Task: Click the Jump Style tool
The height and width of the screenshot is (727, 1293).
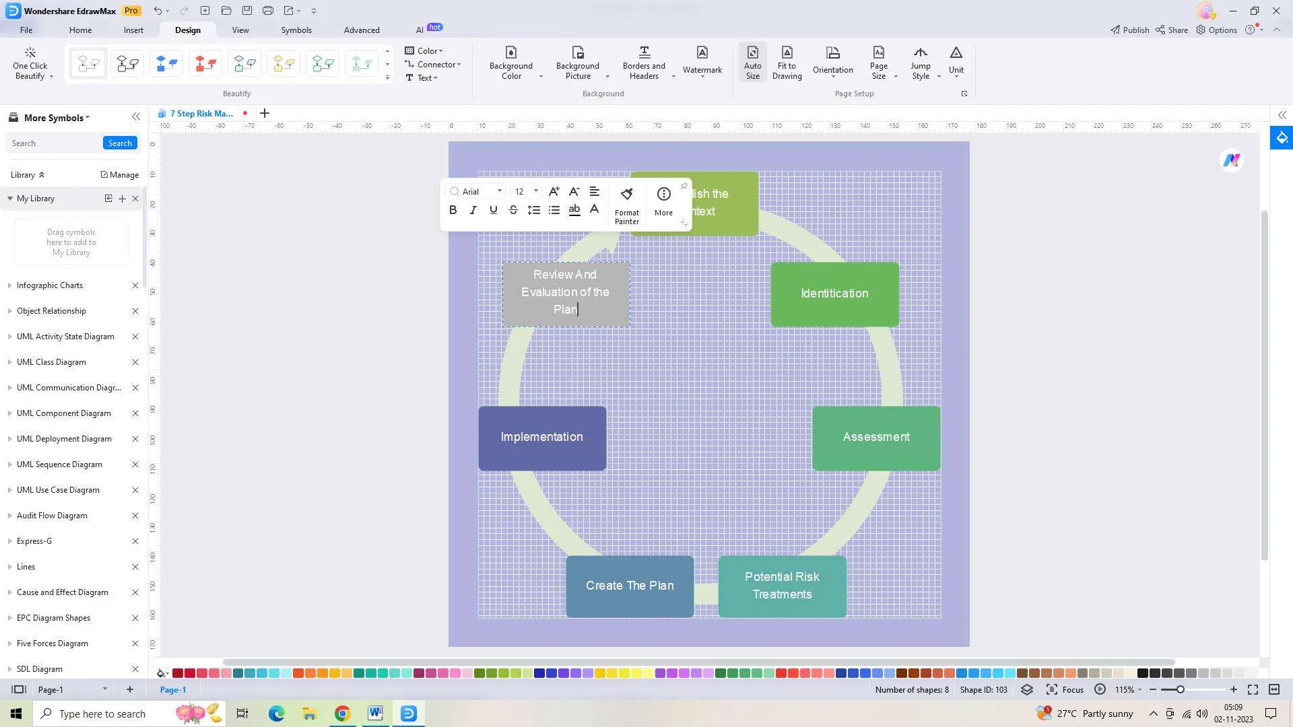Action: (x=919, y=62)
